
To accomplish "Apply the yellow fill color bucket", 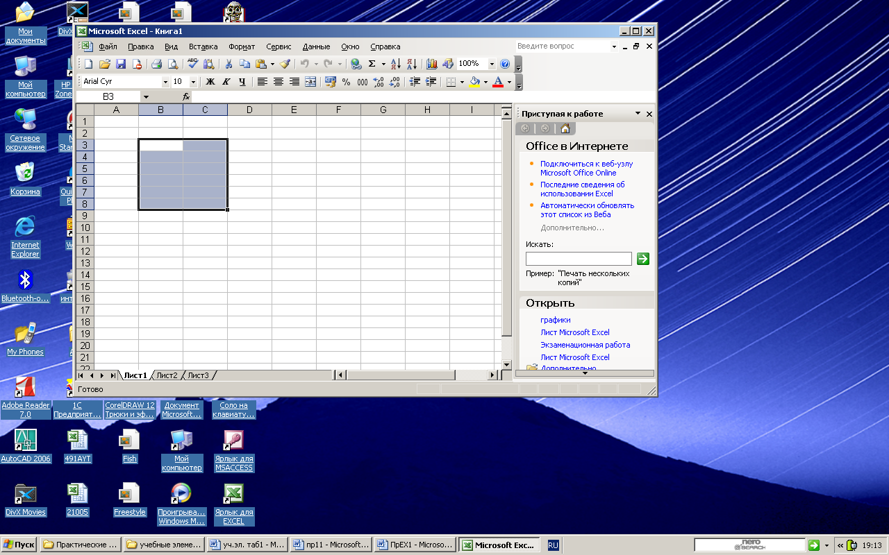I will click(474, 82).
